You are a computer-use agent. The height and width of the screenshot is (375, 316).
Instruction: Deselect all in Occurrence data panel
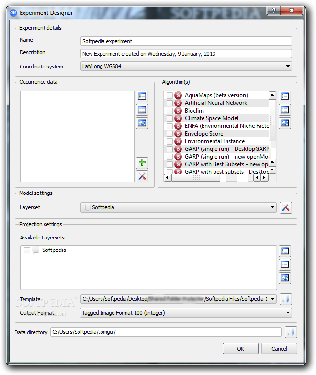click(x=142, y=110)
